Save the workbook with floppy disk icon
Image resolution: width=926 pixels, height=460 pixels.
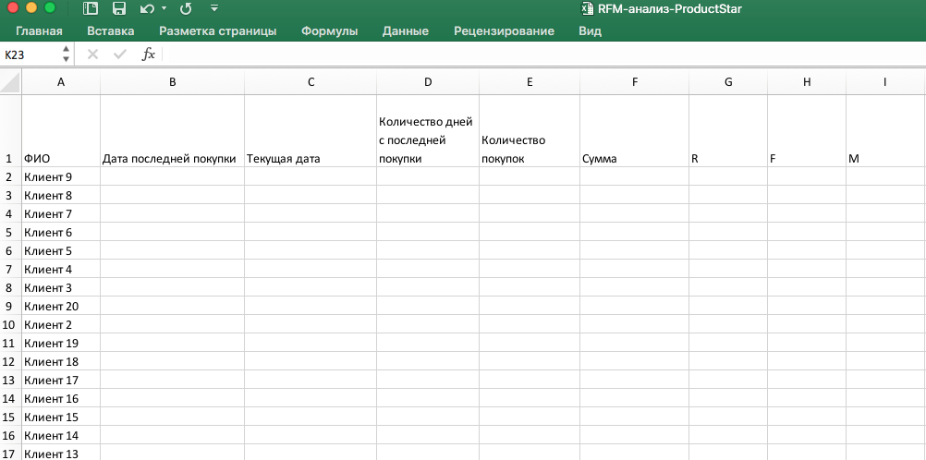click(x=118, y=8)
